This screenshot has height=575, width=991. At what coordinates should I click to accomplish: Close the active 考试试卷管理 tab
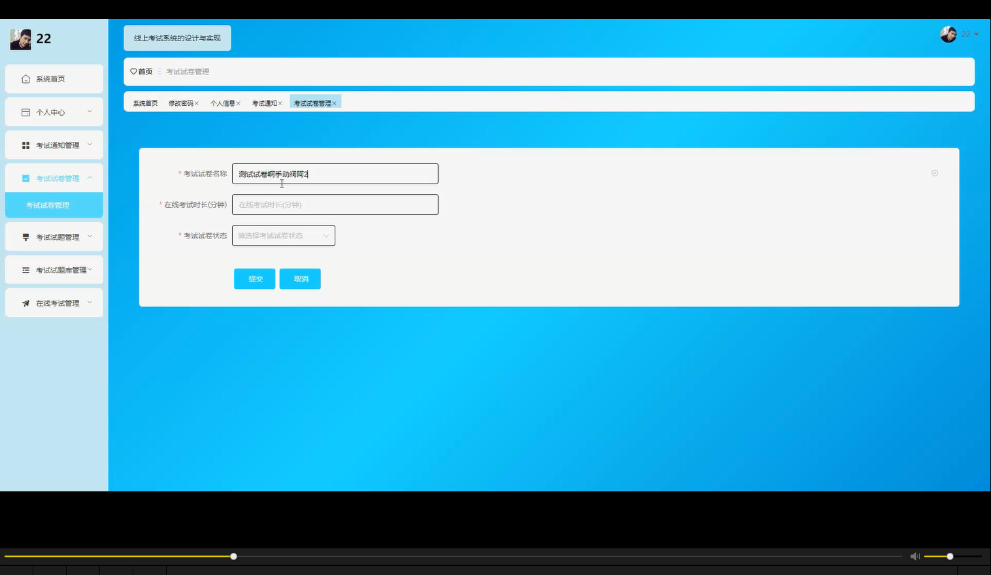tap(334, 103)
